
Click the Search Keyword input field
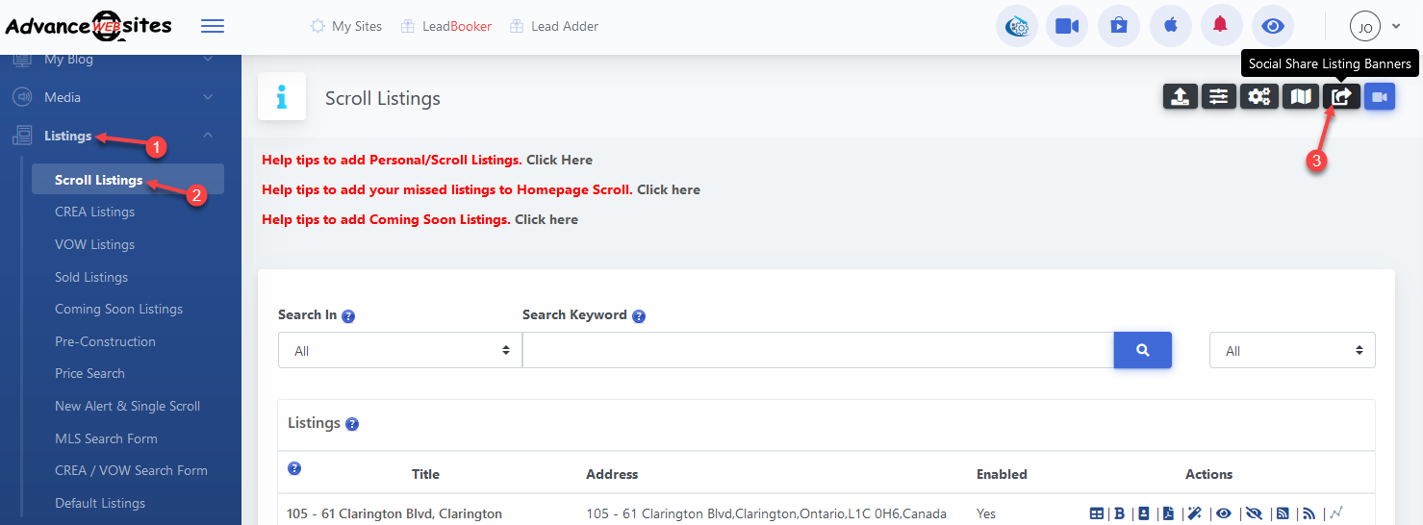[x=818, y=351]
